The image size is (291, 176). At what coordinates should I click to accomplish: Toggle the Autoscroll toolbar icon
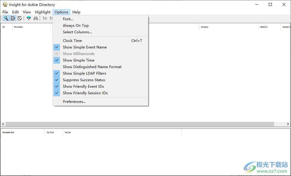[x=13, y=18]
